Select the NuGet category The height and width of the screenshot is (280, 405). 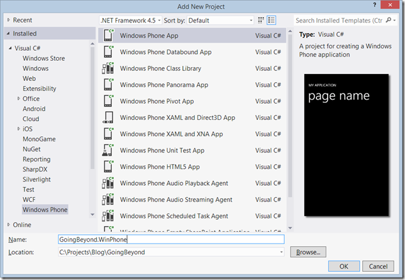tap(31, 149)
